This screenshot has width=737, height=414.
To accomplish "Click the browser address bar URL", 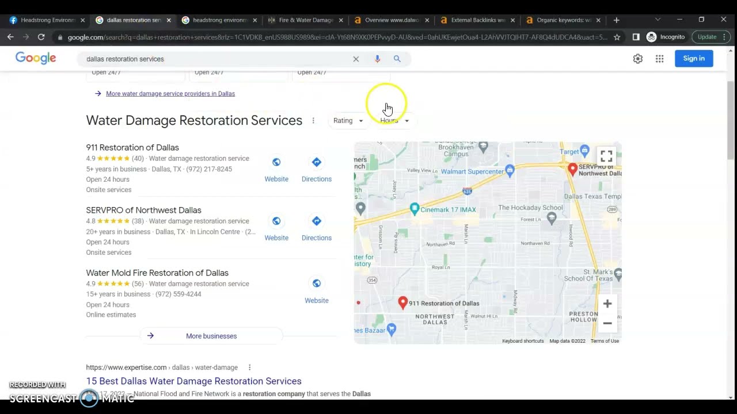I will click(337, 37).
